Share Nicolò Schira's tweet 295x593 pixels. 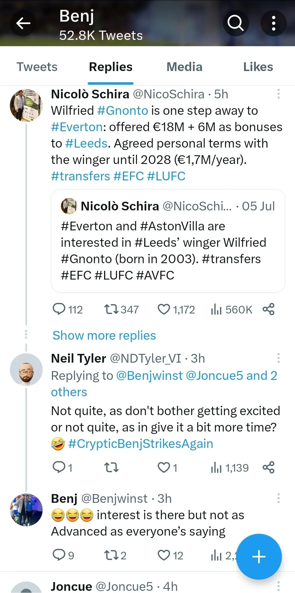pyautogui.click(x=269, y=309)
